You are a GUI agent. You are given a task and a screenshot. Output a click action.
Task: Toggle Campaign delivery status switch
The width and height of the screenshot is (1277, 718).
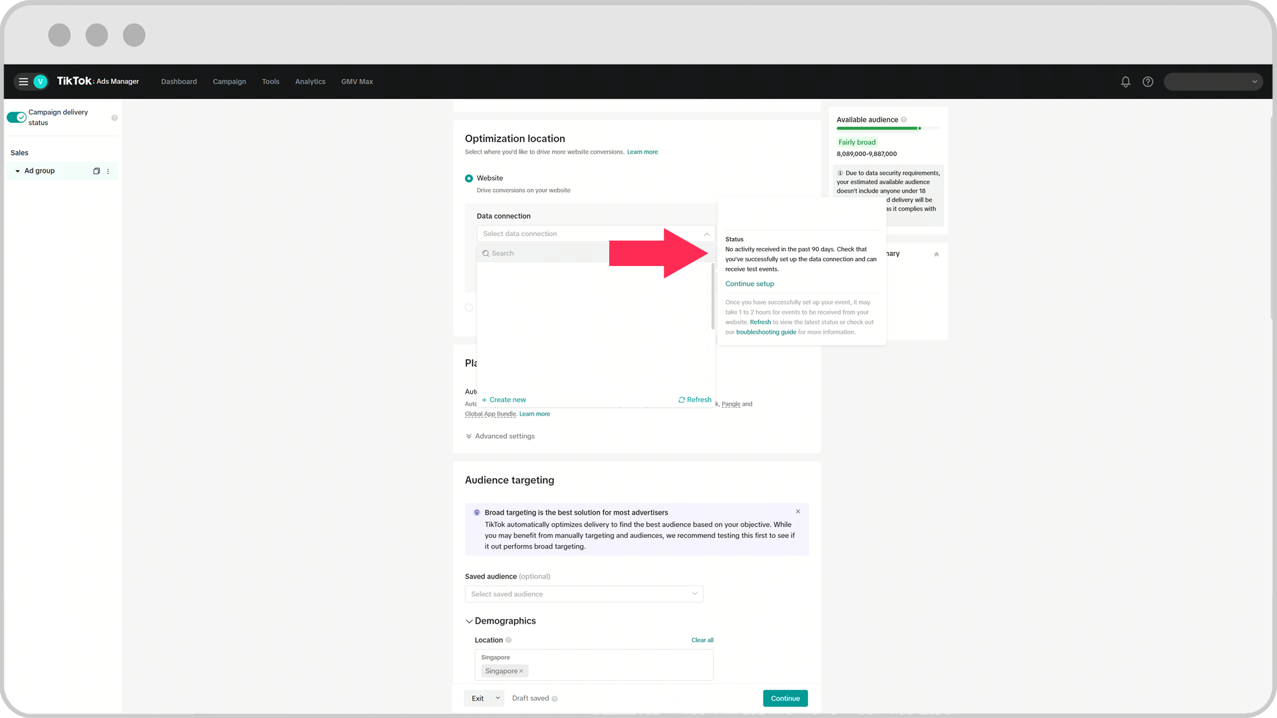[x=17, y=118]
